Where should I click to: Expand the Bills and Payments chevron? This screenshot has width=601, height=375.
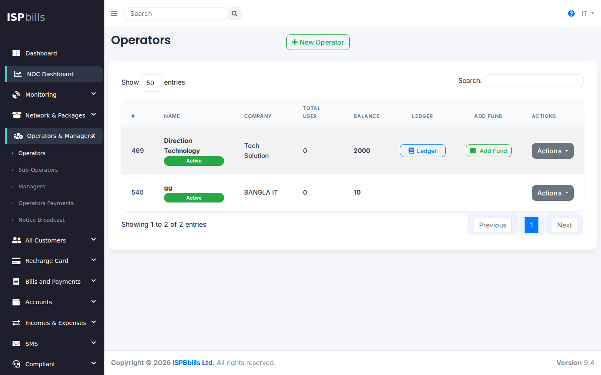pos(94,281)
